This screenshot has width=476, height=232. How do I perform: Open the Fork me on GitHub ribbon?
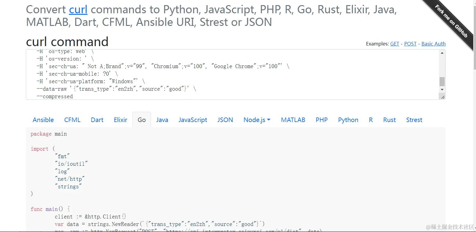click(x=451, y=21)
